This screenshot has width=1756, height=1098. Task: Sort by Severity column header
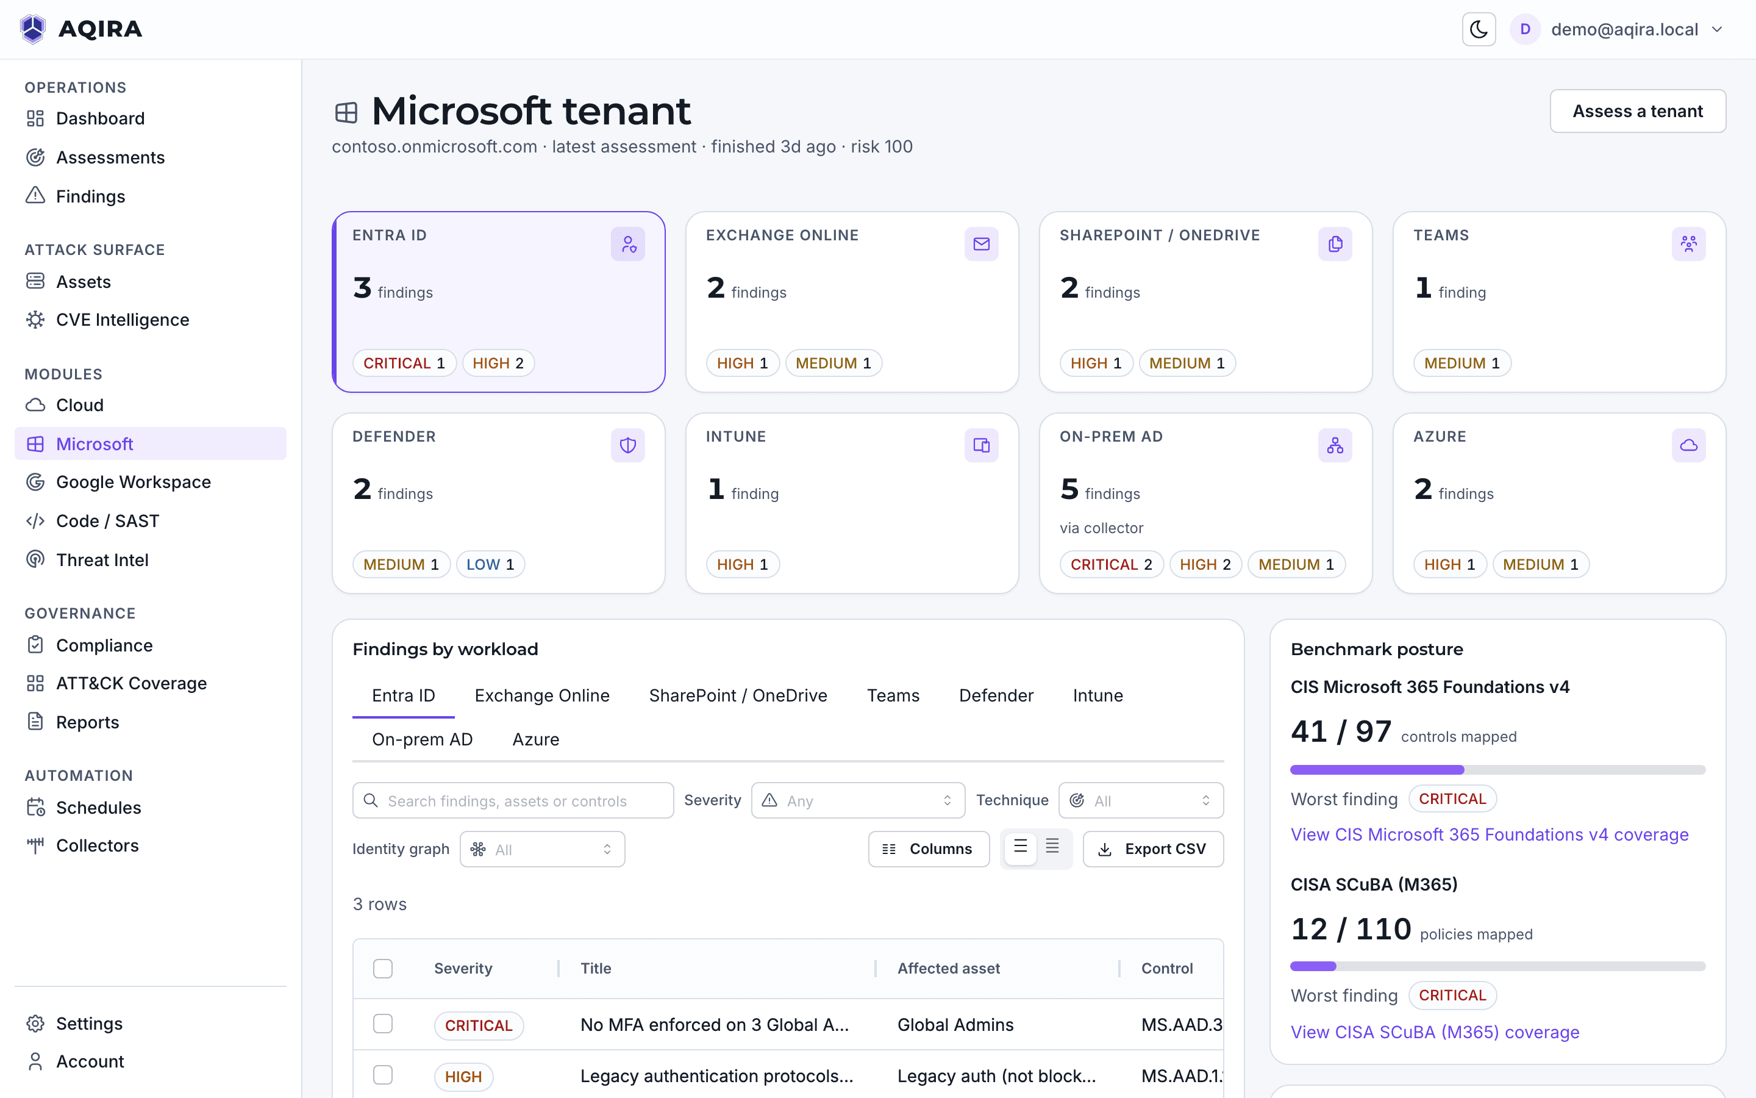463,968
